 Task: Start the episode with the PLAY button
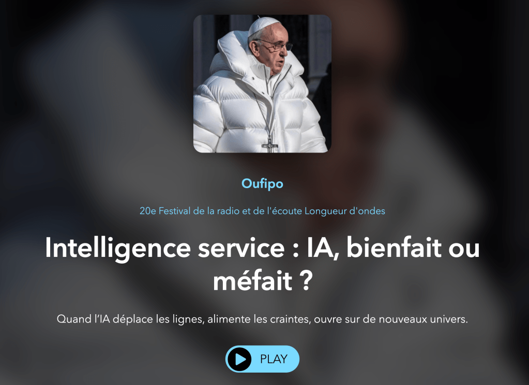pos(262,359)
